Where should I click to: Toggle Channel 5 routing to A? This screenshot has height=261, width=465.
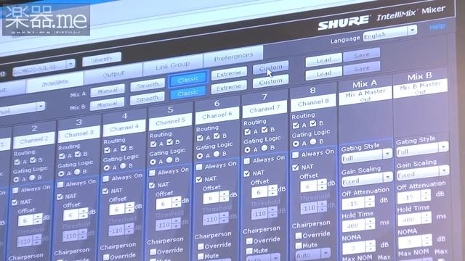(153, 144)
